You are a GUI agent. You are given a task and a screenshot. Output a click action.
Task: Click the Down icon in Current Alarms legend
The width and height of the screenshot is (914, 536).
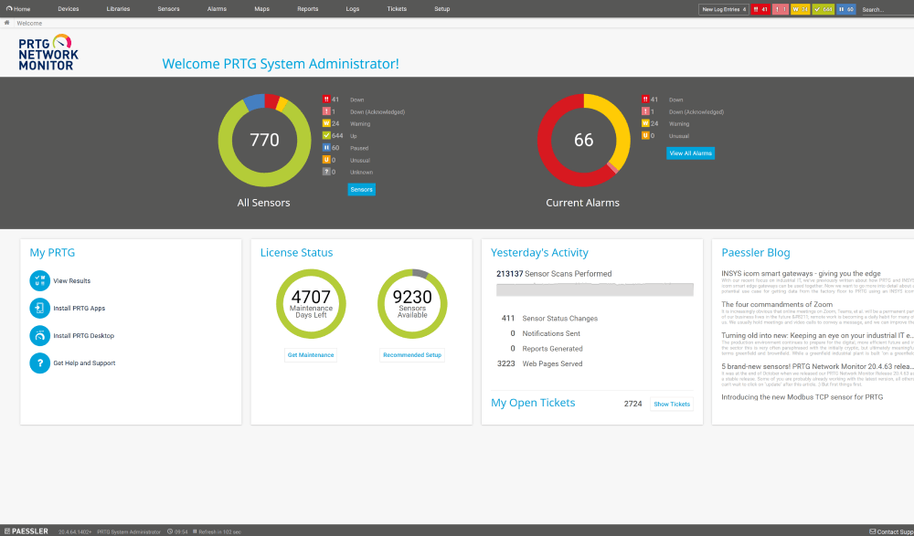[x=645, y=100]
